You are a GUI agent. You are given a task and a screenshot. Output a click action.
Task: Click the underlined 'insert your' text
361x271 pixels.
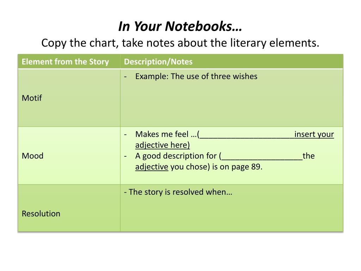tap(314, 134)
